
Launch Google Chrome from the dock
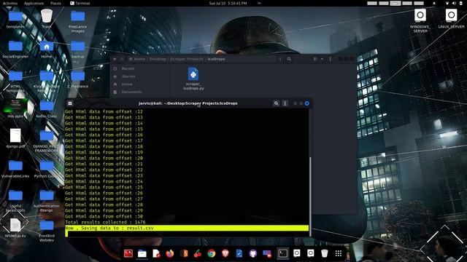point(212,253)
